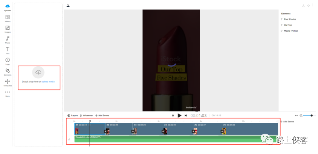Select the Images sidebar icon
318x154 pixels.
tap(7, 28)
